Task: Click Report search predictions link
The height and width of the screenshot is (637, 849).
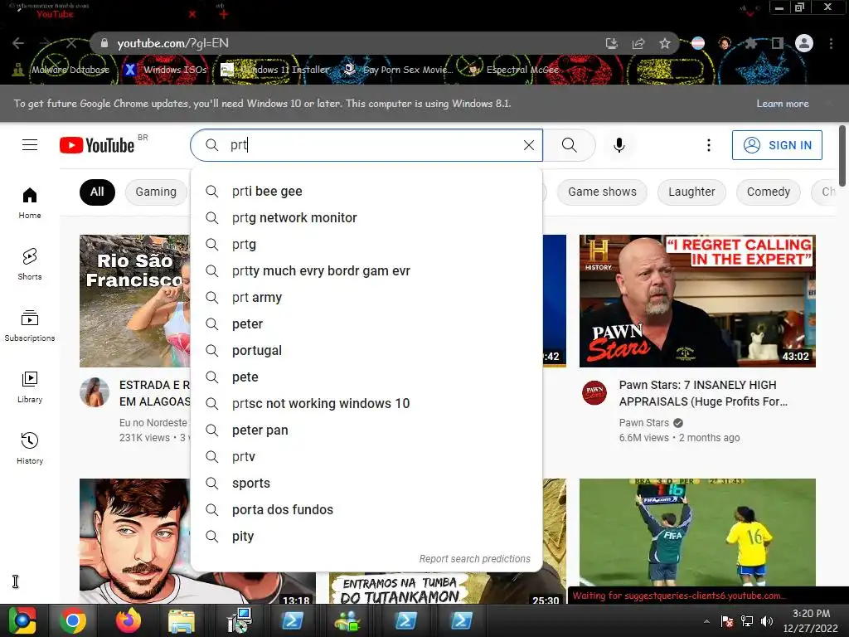Action: click(475, 559)
